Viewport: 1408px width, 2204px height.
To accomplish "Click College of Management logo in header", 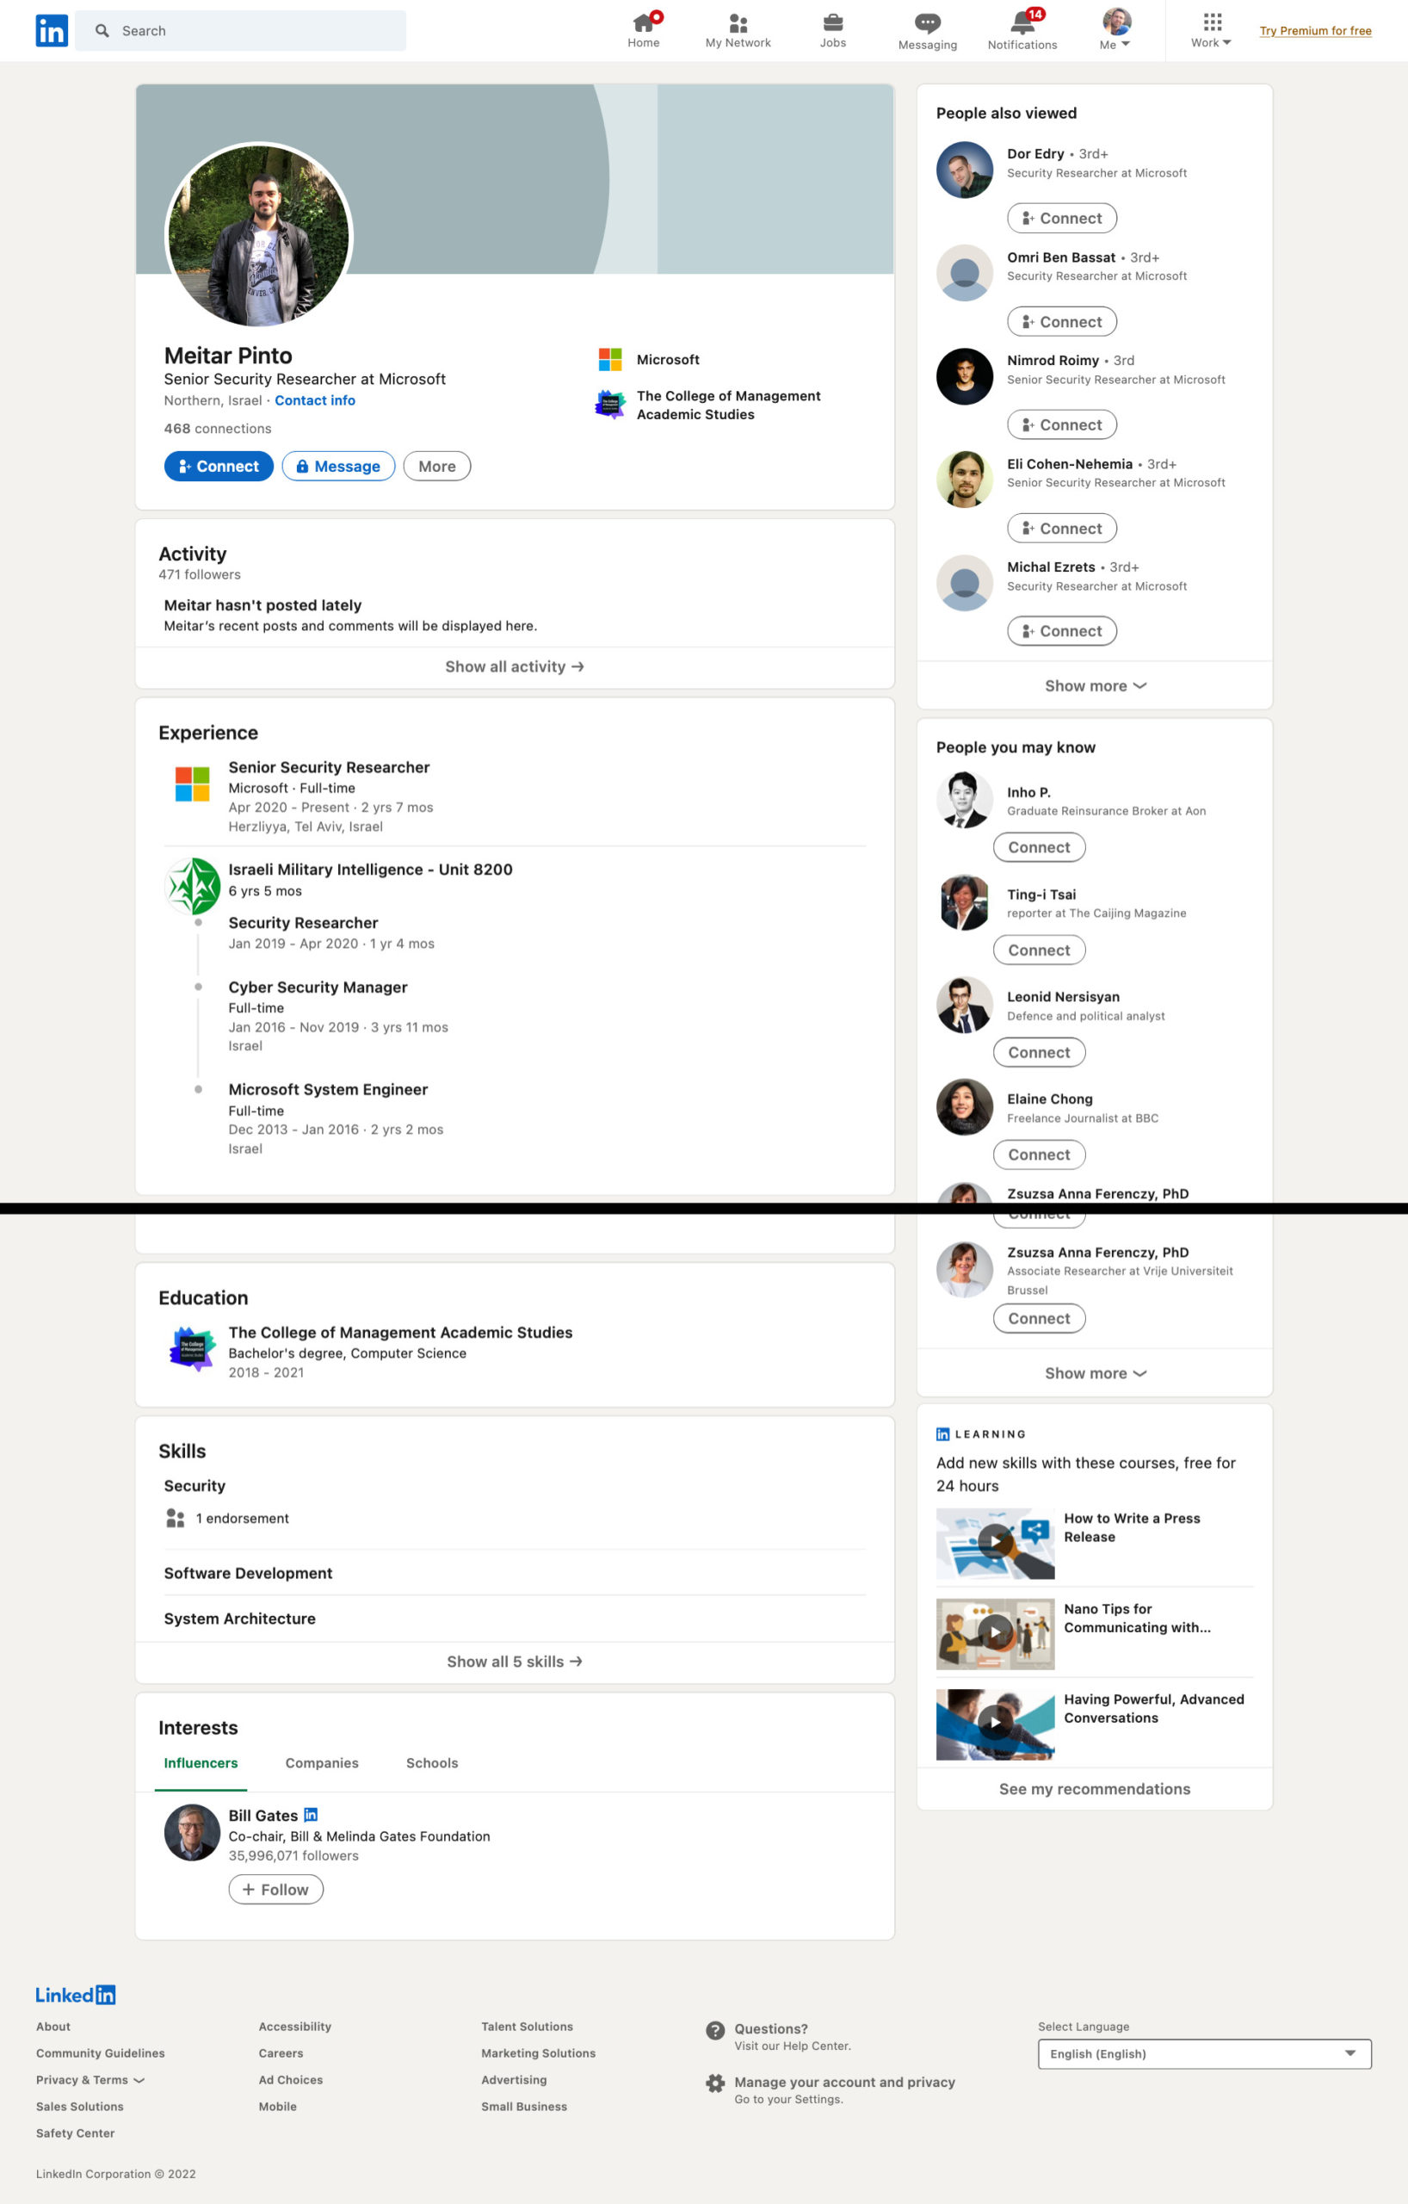I will [x=610, y=405].
